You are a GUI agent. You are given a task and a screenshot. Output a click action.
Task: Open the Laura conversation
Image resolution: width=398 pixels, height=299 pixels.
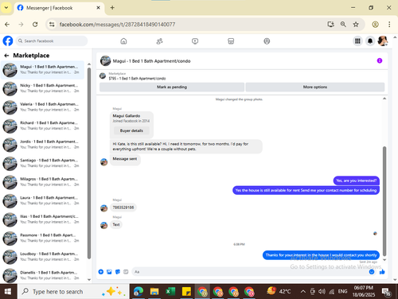pos(42,200)
